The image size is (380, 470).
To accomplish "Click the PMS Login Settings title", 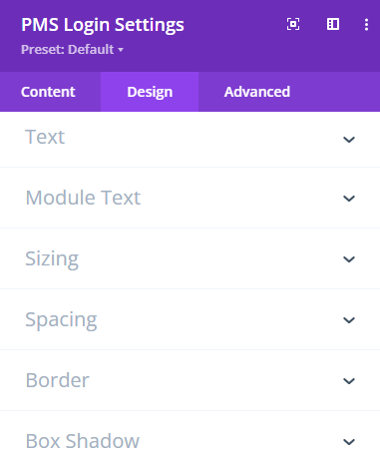I will click(103, 25).
